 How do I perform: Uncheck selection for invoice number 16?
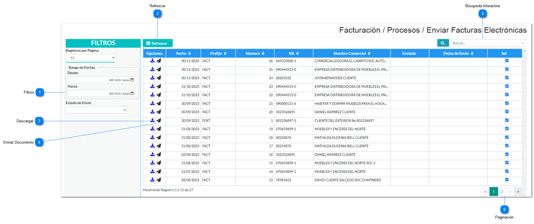click(x=507, y=154)
